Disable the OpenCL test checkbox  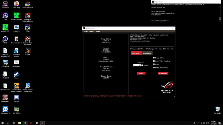click(x=154, y=64)
